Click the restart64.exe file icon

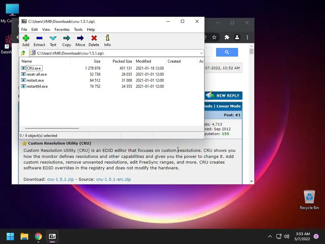click(23, 86)
